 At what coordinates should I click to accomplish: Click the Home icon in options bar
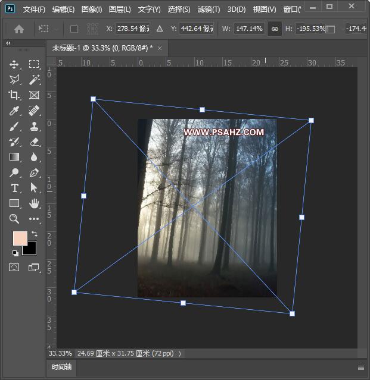[19, 29]
